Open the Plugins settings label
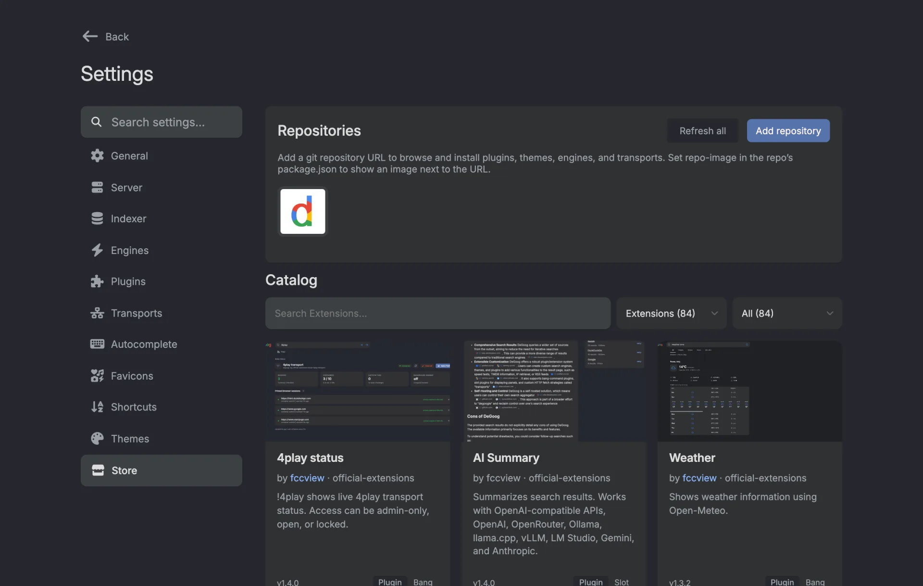923x586 pixels. pyautogui.click(x=128, y=281)
